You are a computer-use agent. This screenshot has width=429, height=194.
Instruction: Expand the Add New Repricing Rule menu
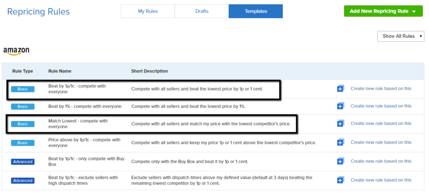pos(383,11)
